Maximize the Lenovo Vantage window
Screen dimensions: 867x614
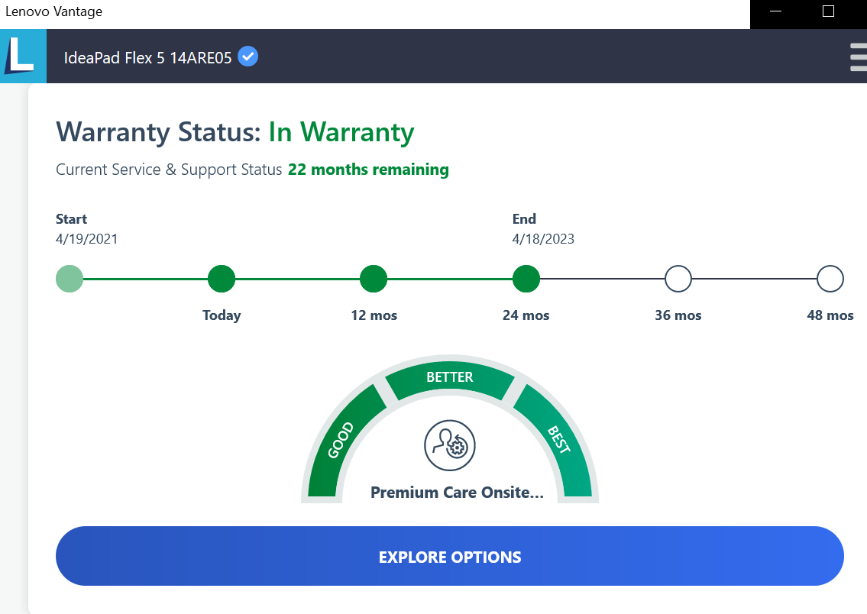(828, 11)
